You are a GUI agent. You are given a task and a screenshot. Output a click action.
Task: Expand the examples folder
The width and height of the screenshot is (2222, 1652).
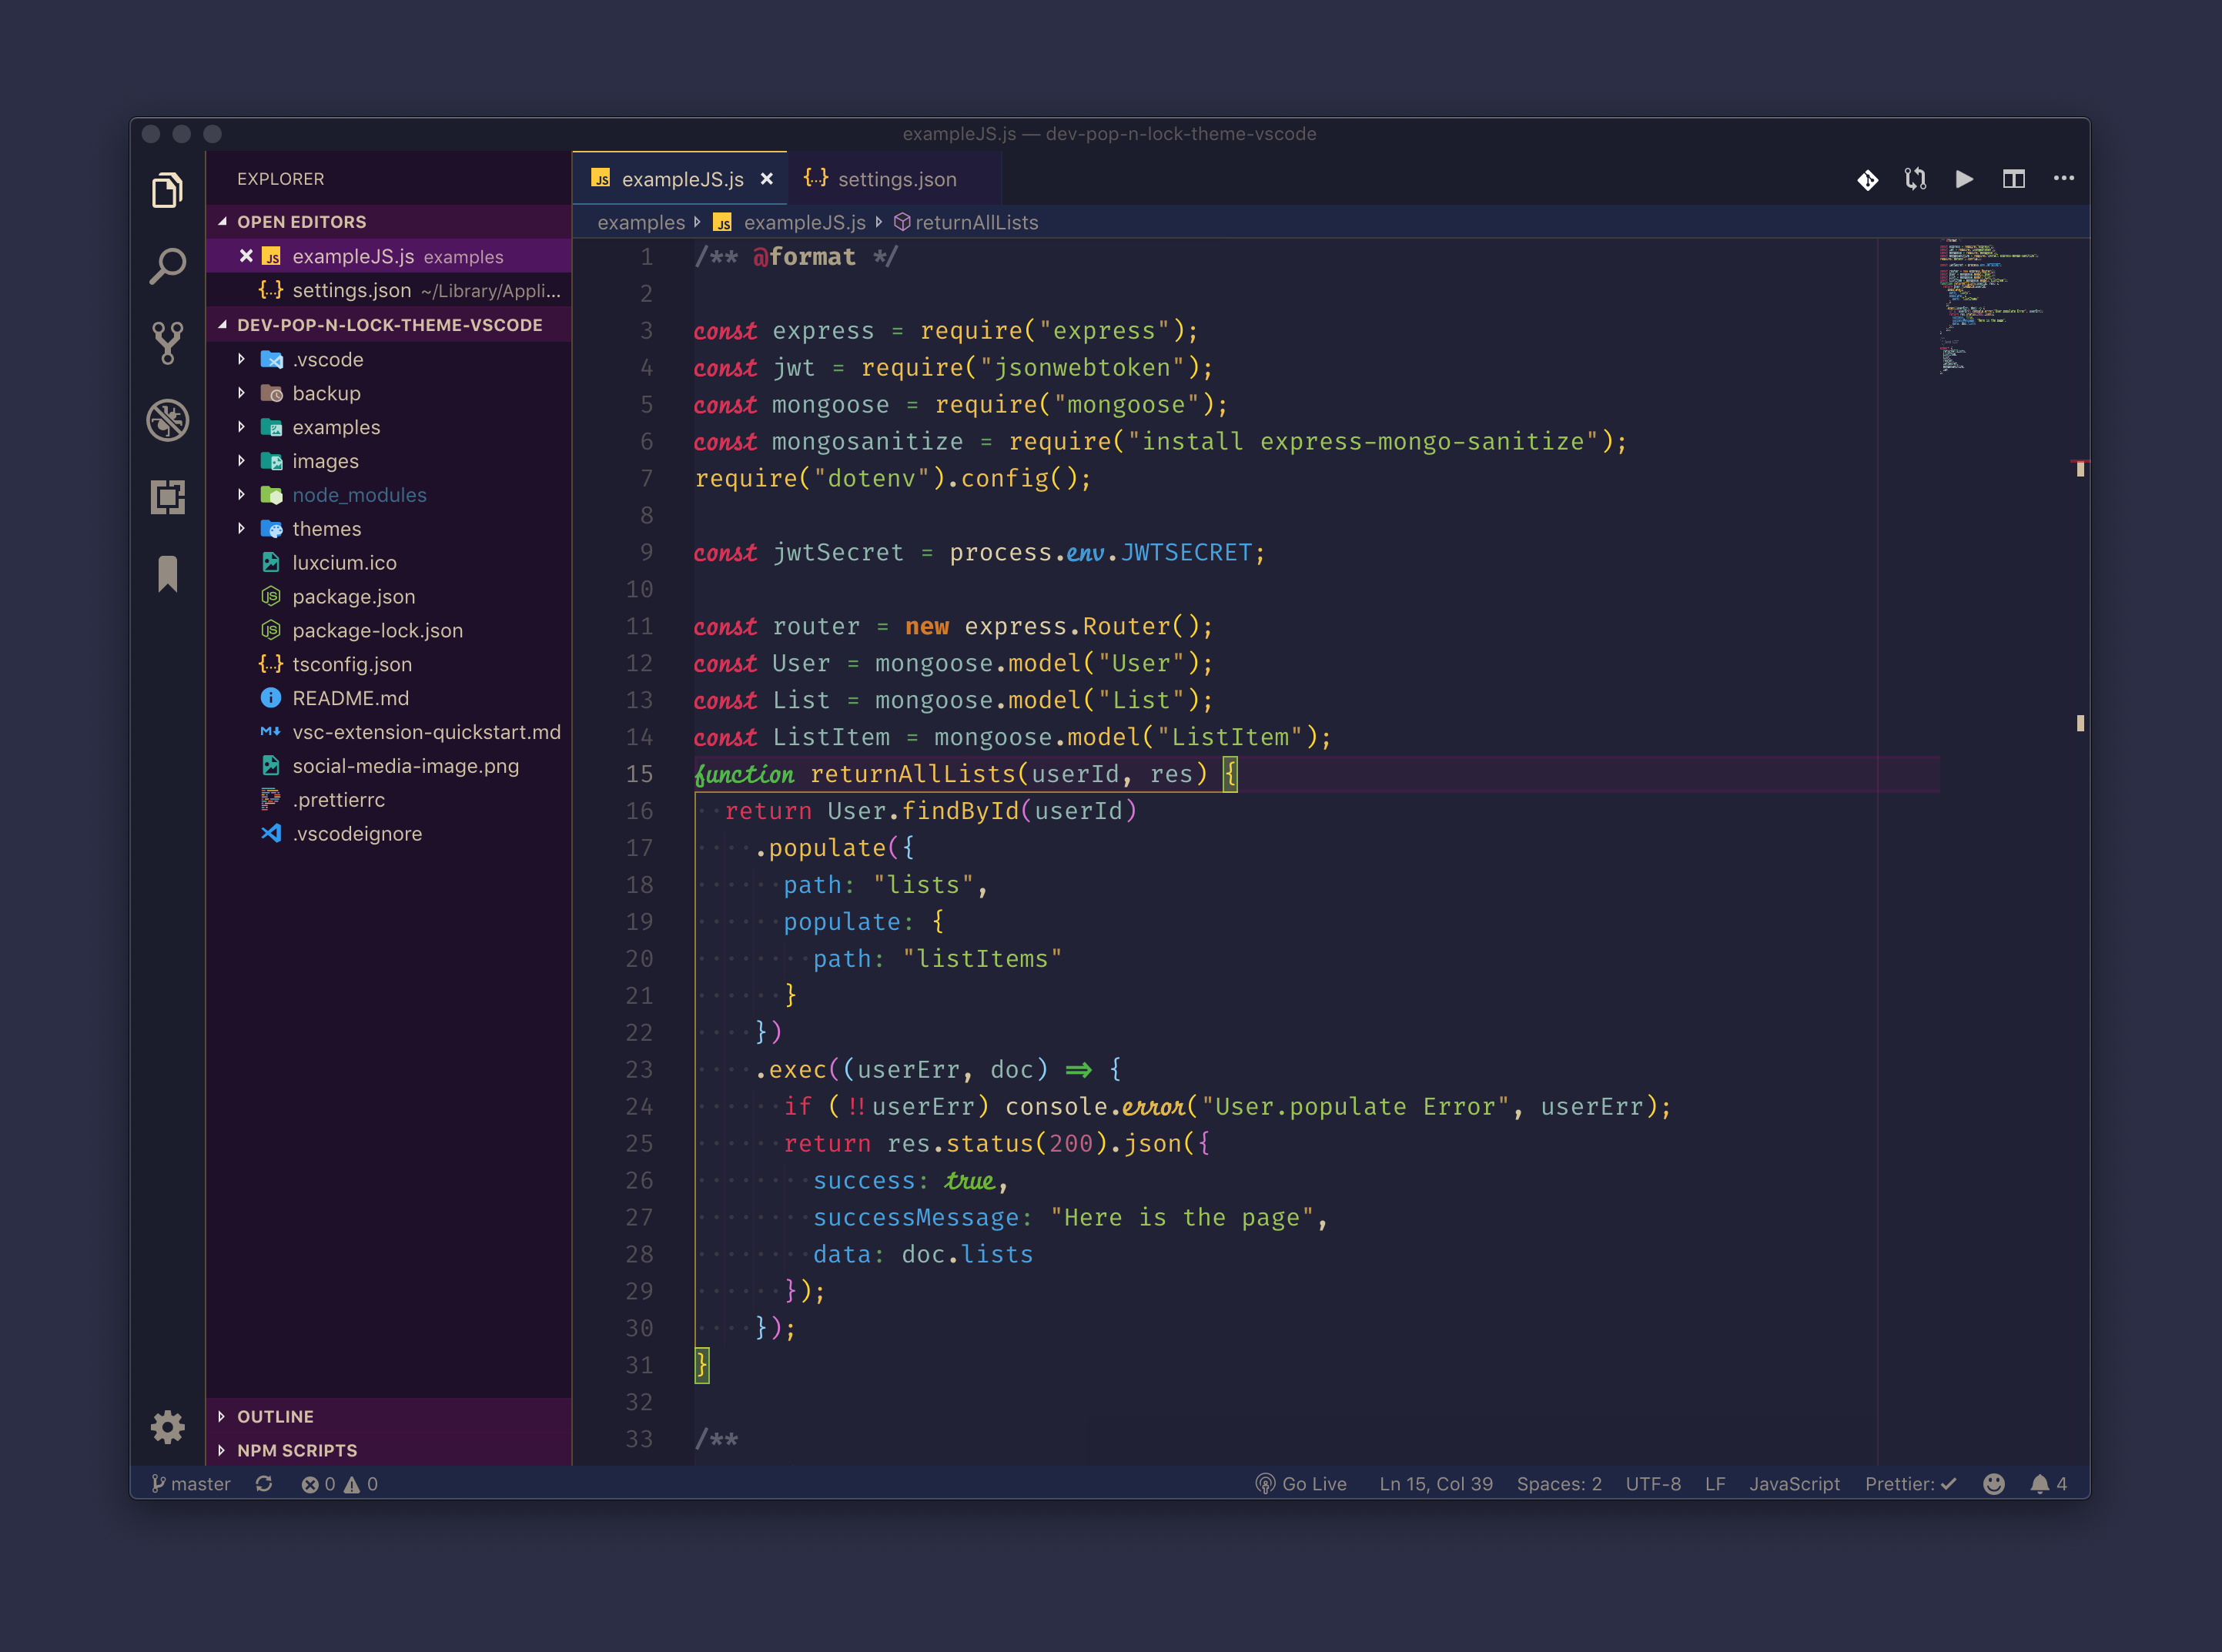tap(336, 427)
